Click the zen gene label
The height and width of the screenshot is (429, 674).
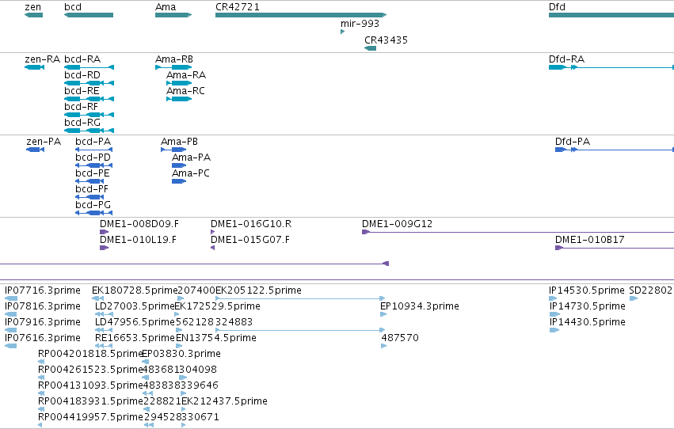[33, 7]
